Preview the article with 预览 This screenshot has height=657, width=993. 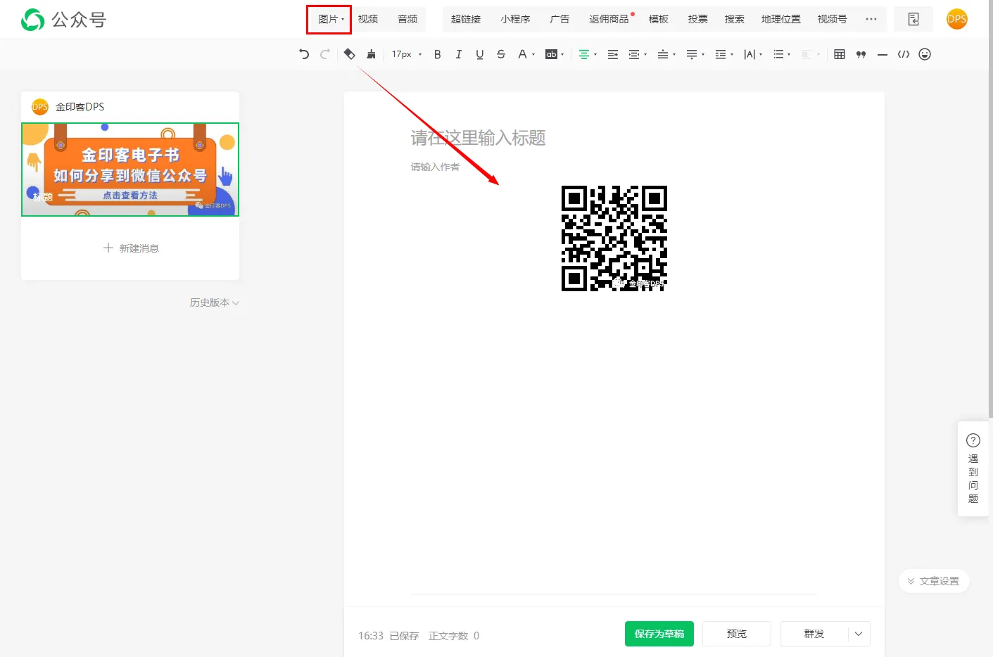pos(737,634)
